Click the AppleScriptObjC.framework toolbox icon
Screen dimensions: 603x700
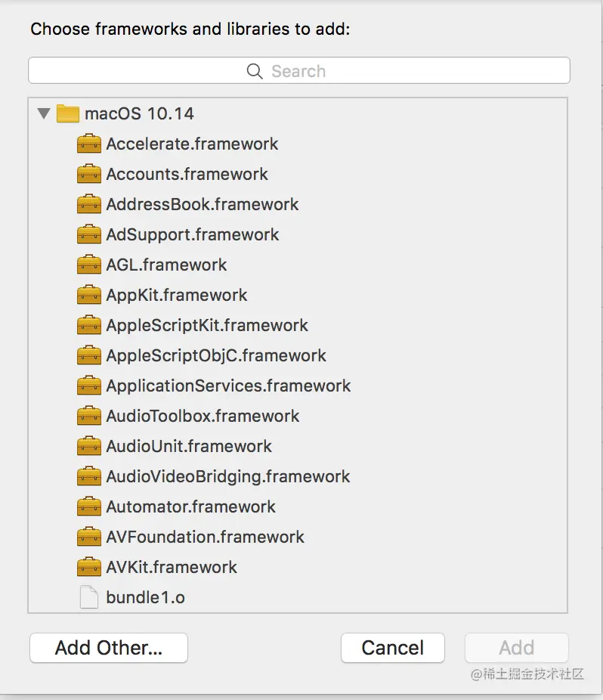click(89, 355)
